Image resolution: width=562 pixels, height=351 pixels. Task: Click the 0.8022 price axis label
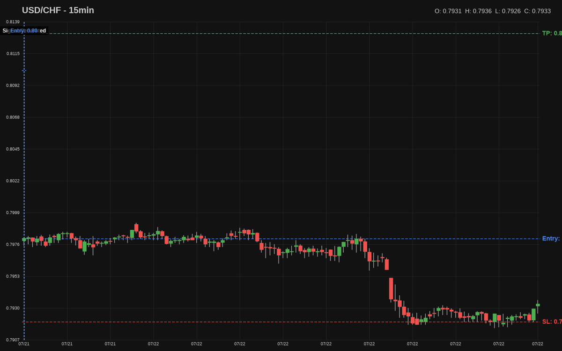click(x=13, y=181)
